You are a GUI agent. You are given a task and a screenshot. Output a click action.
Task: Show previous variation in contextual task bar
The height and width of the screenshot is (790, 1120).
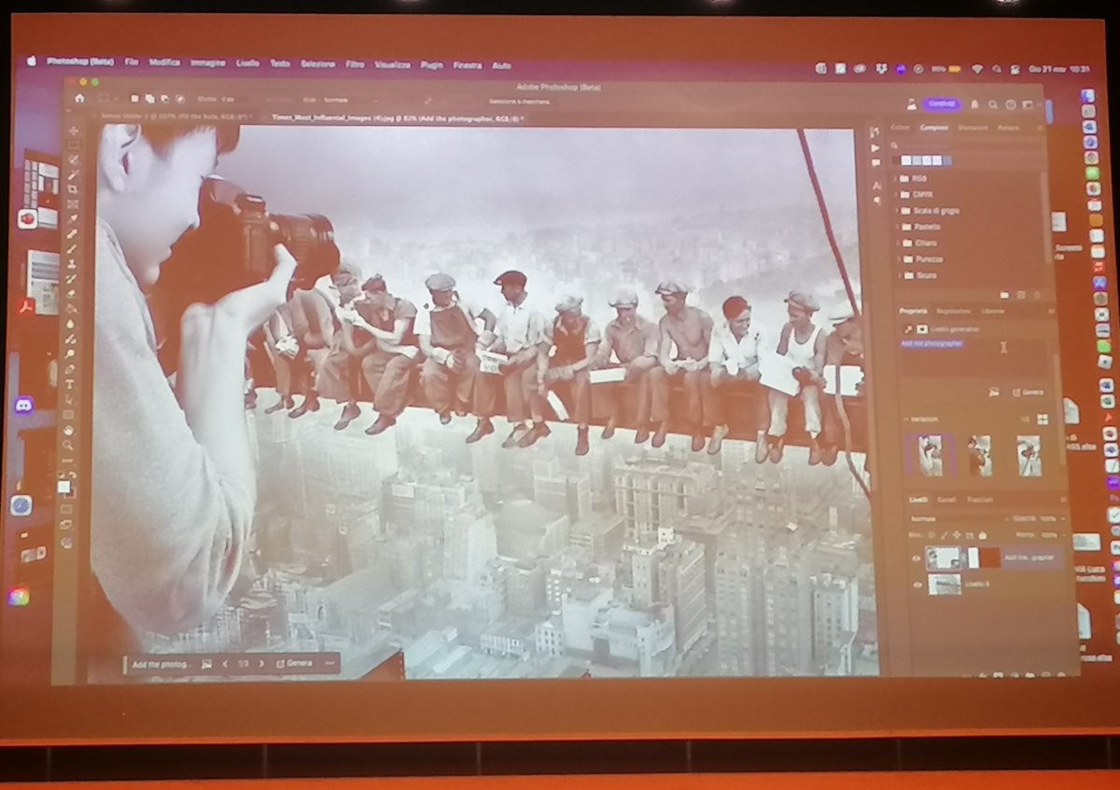click(x=224, y=663)
